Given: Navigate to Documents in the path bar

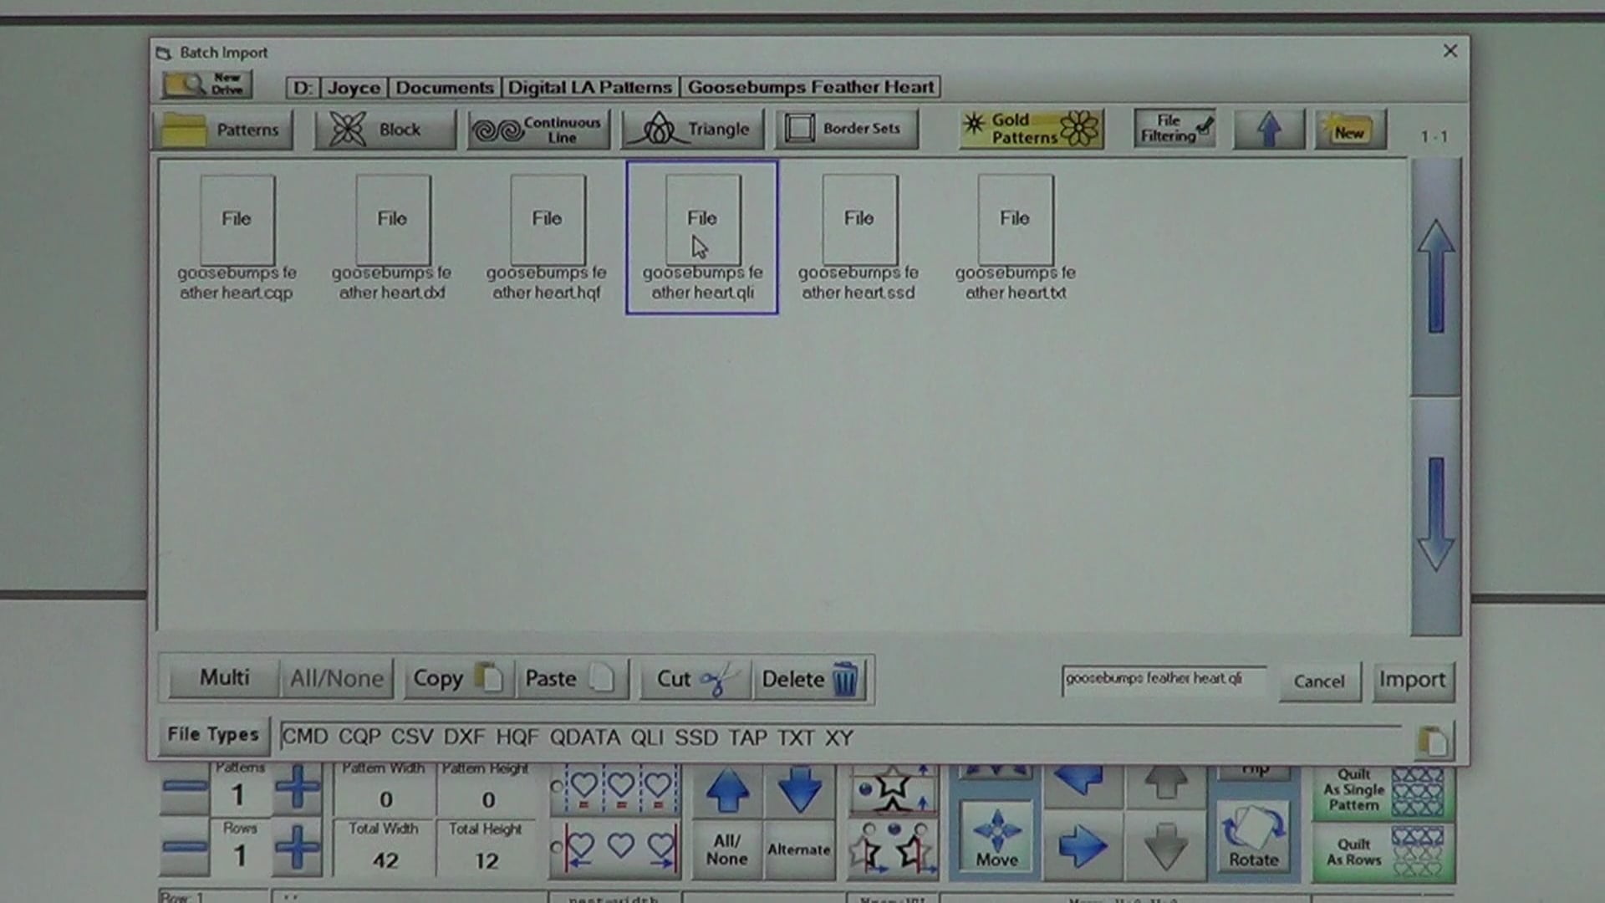Looking at the screenshot, I should pos(444,87).
